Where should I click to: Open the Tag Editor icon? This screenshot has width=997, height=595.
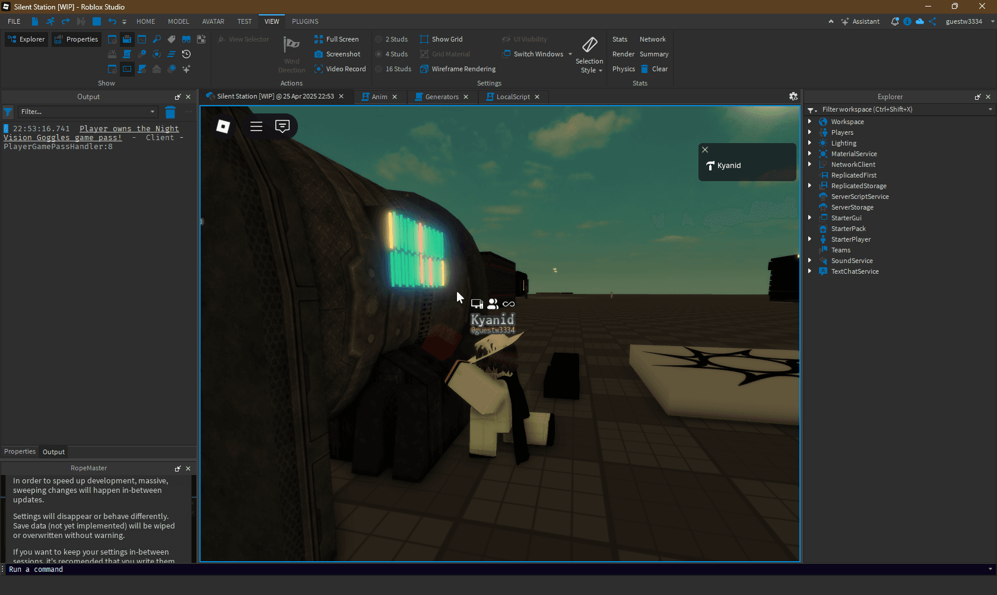point(172,39)
